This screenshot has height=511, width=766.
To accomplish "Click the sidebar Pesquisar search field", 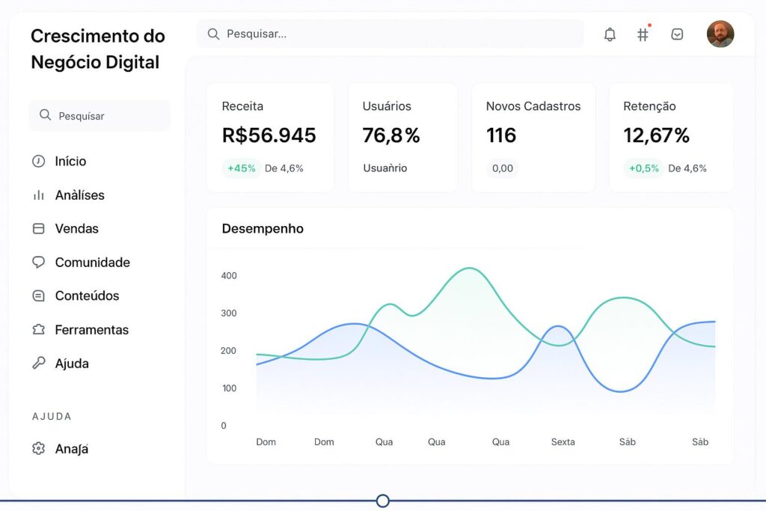I will coord(99,116).
